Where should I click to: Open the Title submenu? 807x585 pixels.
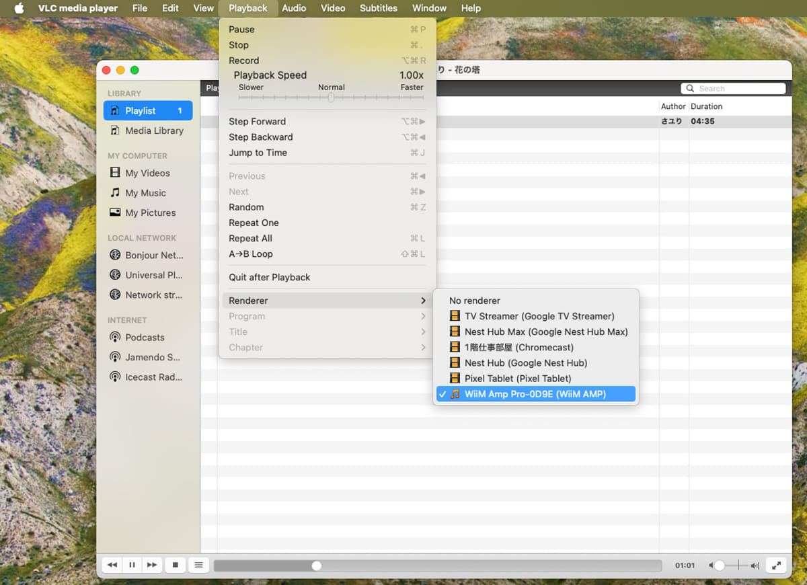(238, 331)
